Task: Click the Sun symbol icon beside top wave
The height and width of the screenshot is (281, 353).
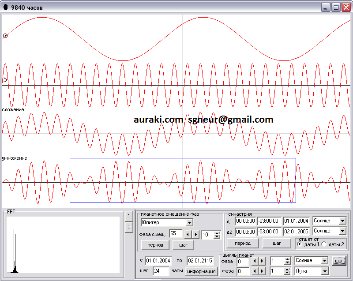Action: pos(5,36)
